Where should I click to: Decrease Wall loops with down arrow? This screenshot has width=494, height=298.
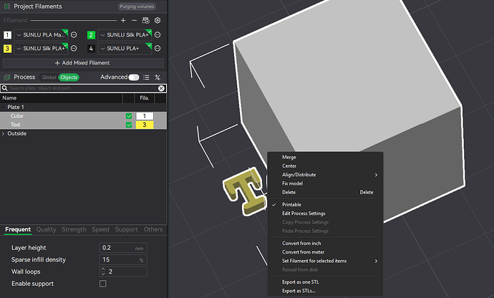point(103,274)
